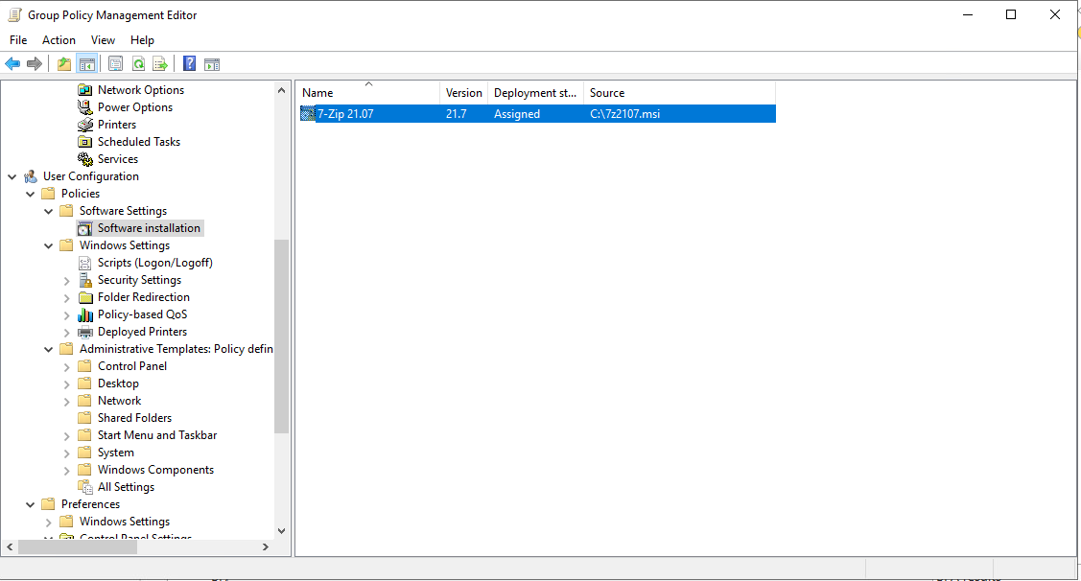Click the Software installation node icon
This screenshot has width=1081, height=581.
click(84, 228)
